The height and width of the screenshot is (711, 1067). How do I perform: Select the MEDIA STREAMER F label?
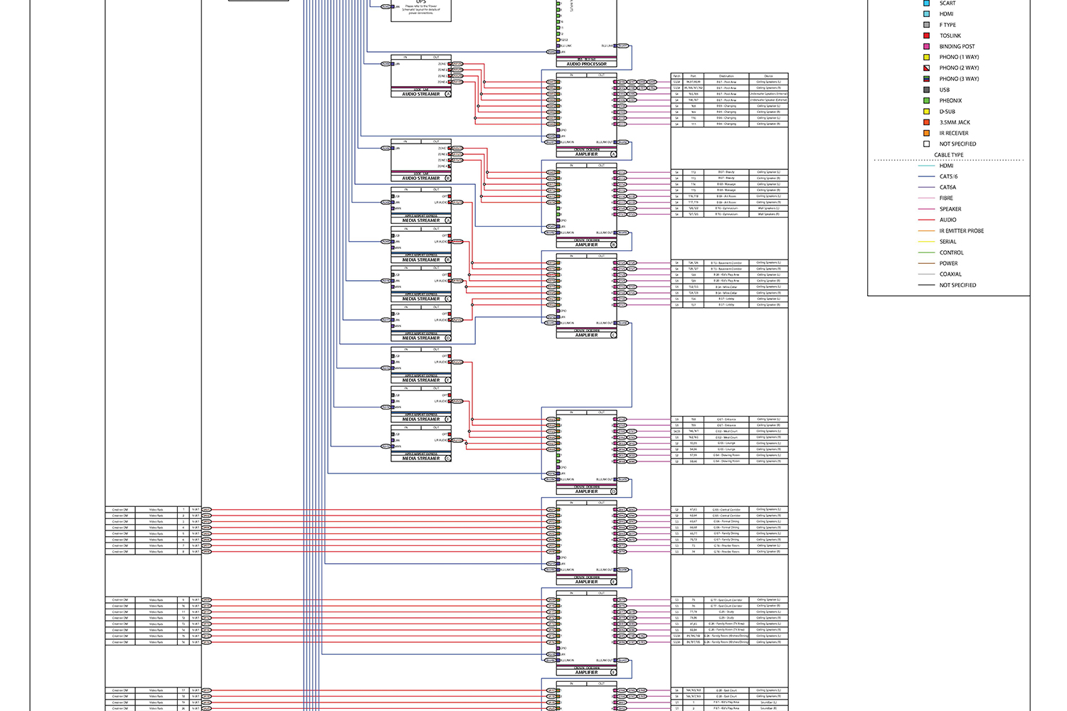click(x=421, y=419)
